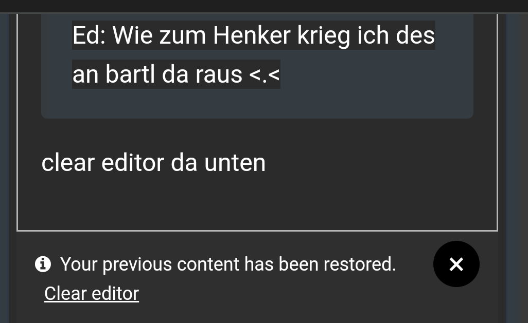Viewport: 528px width, 323px height.
Task: Click the word 'clear' in editor text
Action: (68, 163)
